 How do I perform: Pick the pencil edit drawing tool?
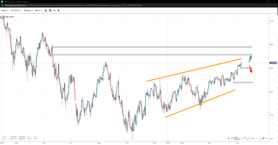point(263,138)
